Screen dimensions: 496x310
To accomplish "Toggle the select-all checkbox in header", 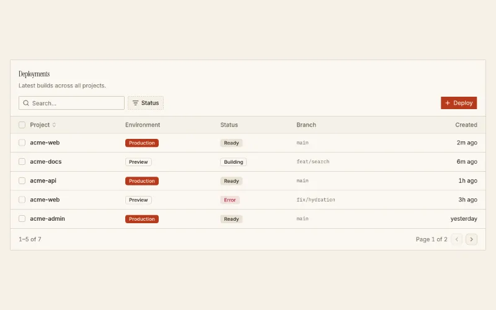I will 22,125.
